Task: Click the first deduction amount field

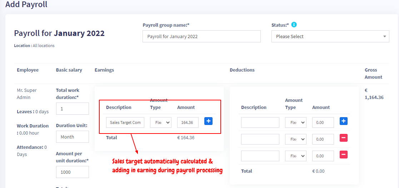Action: click(323, 122)
